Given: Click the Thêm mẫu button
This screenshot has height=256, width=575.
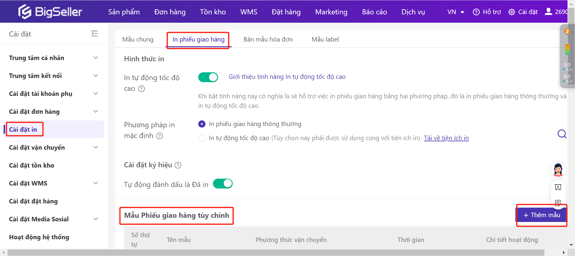Looking at the screenshot, I should pyautogui.click(x=541, y=215).
